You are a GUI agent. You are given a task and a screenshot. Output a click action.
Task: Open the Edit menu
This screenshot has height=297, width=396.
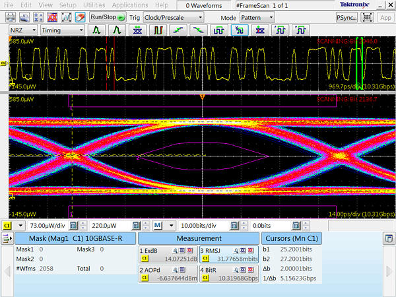click(26, 5)
